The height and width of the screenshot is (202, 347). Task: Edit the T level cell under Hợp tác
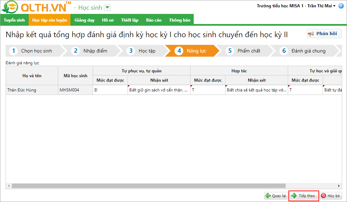[208, 90]
